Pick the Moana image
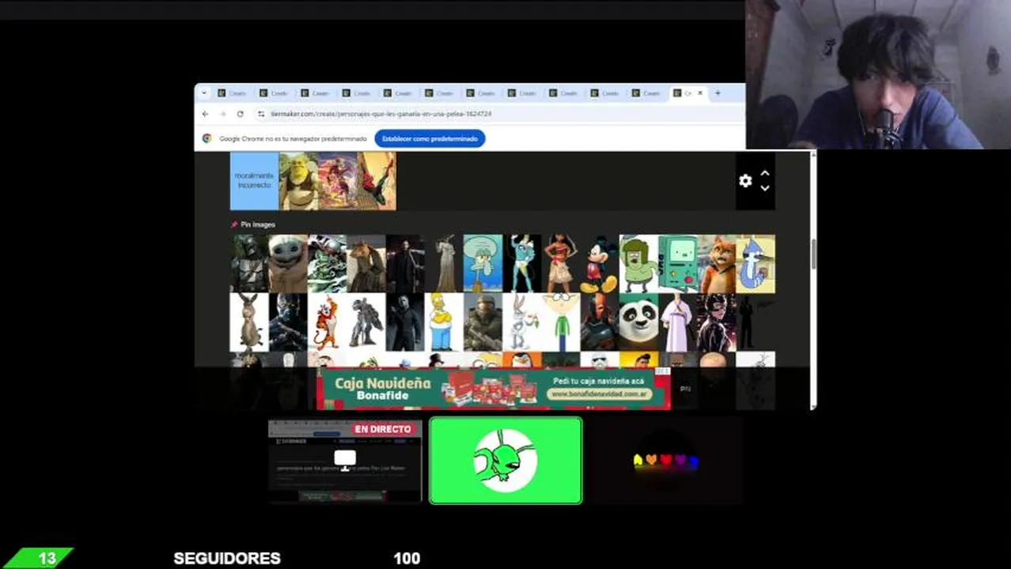Viewport: 1011px width, 569px height. click(x=561, y=264)
